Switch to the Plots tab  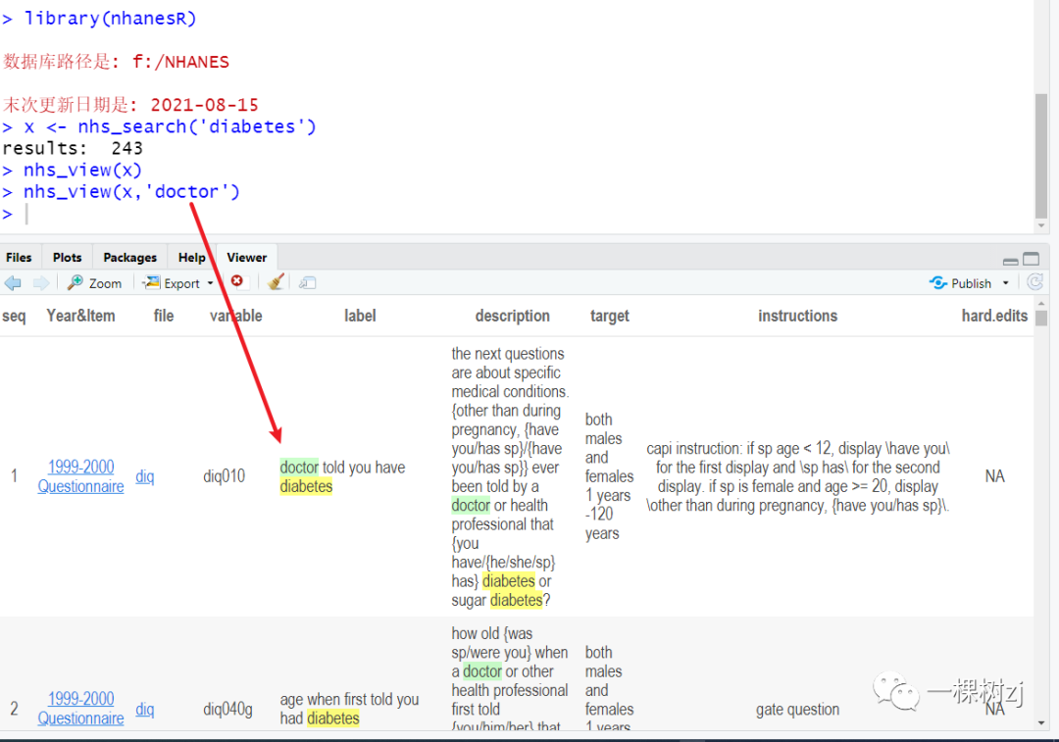(x=67, y=257)
